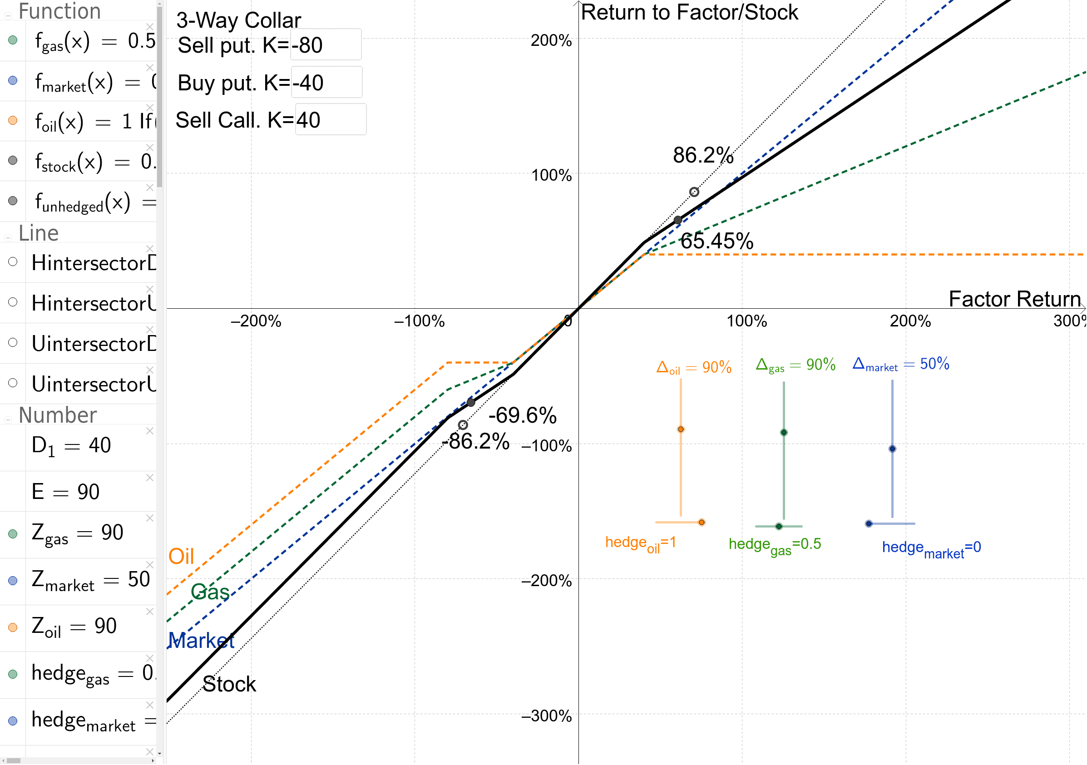The width and height of the screenshot is (1087, 765).
Task: Show the HintersectorD line with its visibility circle
Action: pos(13,262)
